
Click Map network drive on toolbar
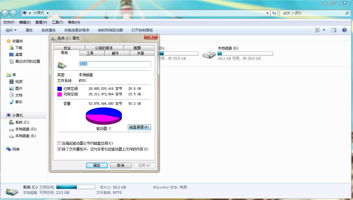[110, 30]
